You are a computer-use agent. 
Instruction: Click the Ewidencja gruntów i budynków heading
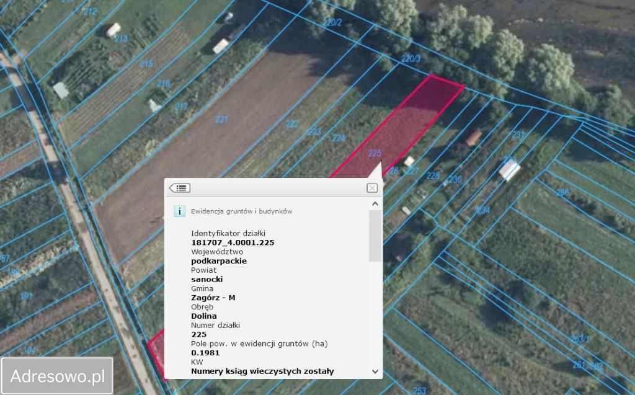(x=242, y=211)
